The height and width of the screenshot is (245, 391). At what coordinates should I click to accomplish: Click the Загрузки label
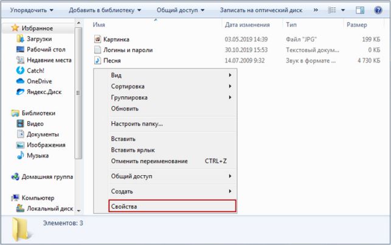(40, 39)
